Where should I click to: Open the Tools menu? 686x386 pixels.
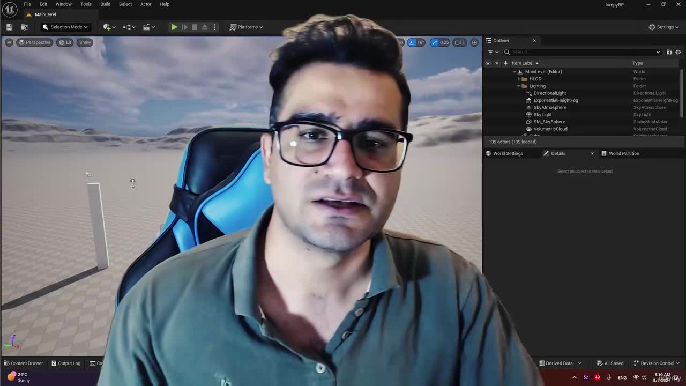coord(86,4)
